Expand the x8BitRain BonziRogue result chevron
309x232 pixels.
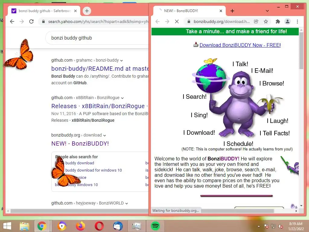tap(122, 98)
